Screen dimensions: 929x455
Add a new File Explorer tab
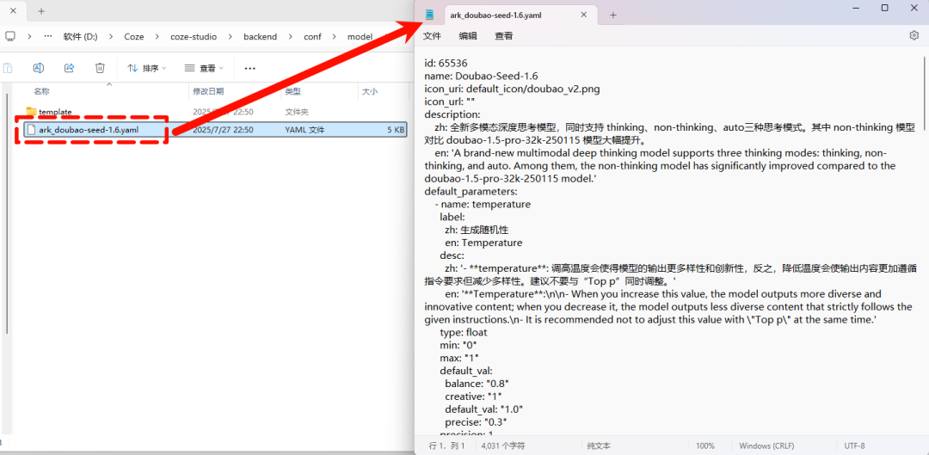[41, 10]
